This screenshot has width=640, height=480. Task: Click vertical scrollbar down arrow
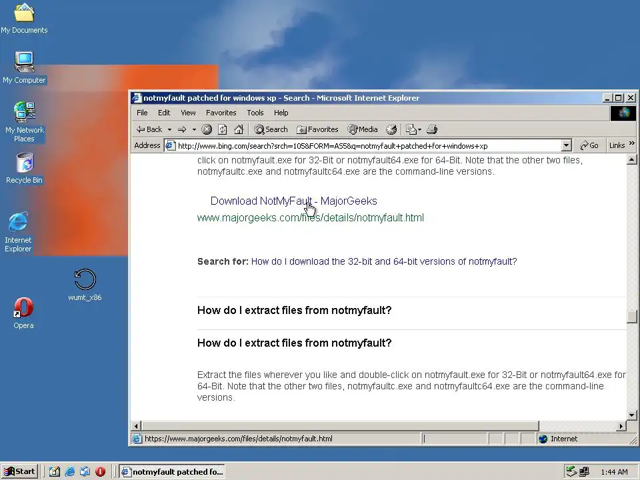(x=631, y=415)
